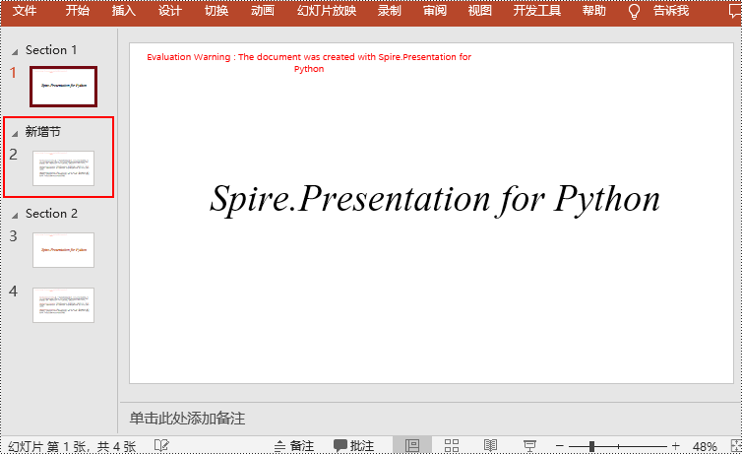
Task: Switch to Slide Sorter view icon
Action: point(452,446)
